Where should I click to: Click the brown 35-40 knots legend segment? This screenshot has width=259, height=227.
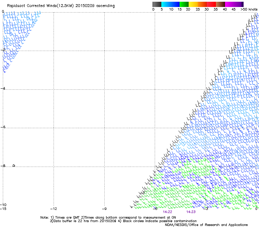point(220,4)
